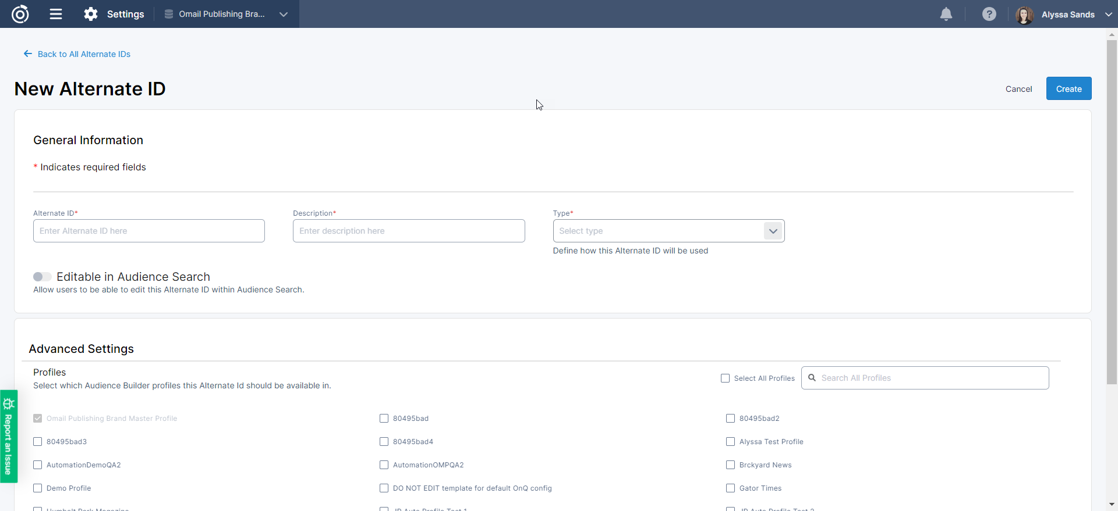The image size is (1118, 511).
Task: Click the Omeda logo icon
Action: [20, 14]
